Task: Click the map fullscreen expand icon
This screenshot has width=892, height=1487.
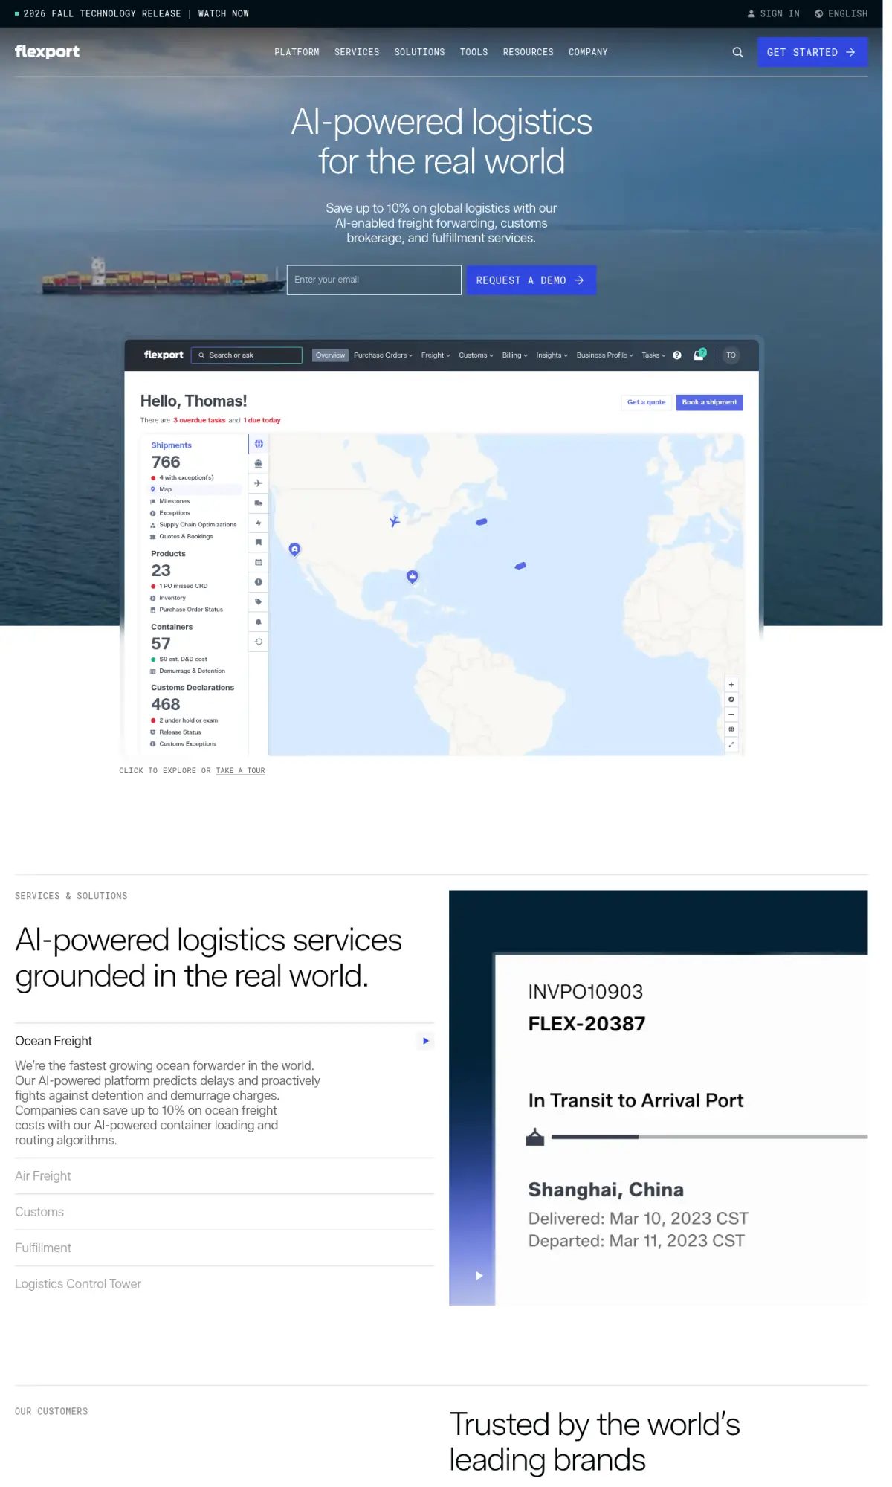Action: pos(731,744)
